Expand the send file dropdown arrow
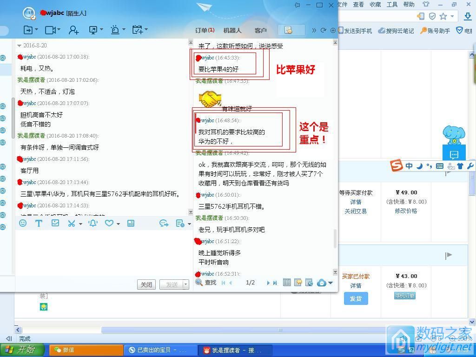Image resolution: width=476 pixels, height=357 pixels. pos(36,30)
